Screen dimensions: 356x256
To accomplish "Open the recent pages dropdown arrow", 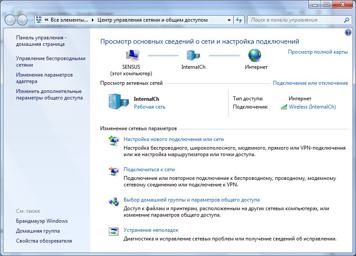I will tap(31, 20).
